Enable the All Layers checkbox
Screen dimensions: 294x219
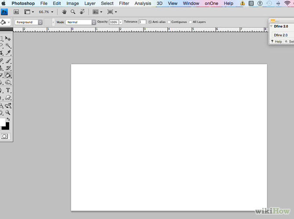click(x=190, y=22)
